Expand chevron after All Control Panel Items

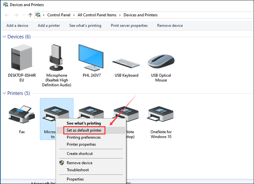click(120, 15)
